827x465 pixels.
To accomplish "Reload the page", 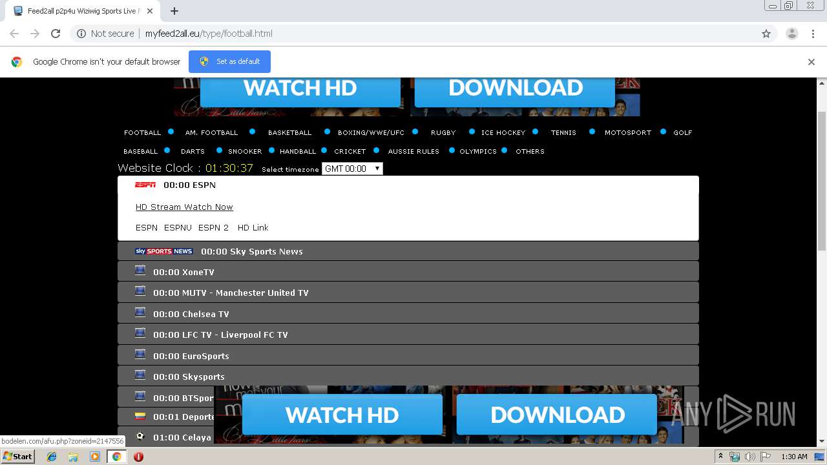I will click(x=56, y=34).
